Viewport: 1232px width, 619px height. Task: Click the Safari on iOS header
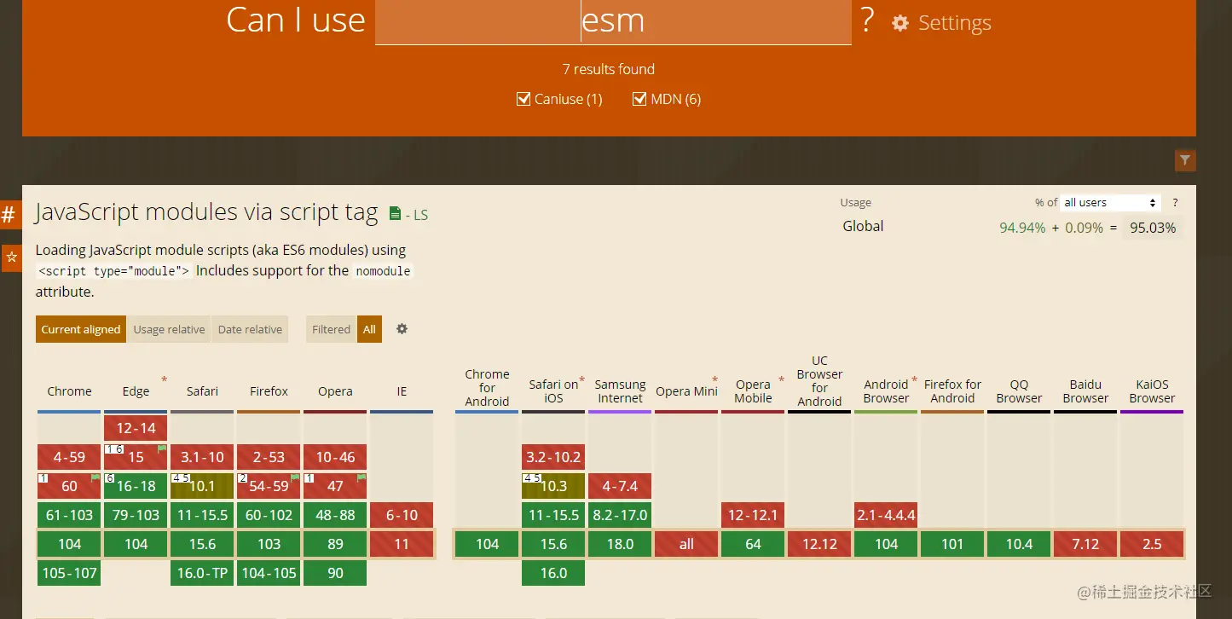coord(553,391)
